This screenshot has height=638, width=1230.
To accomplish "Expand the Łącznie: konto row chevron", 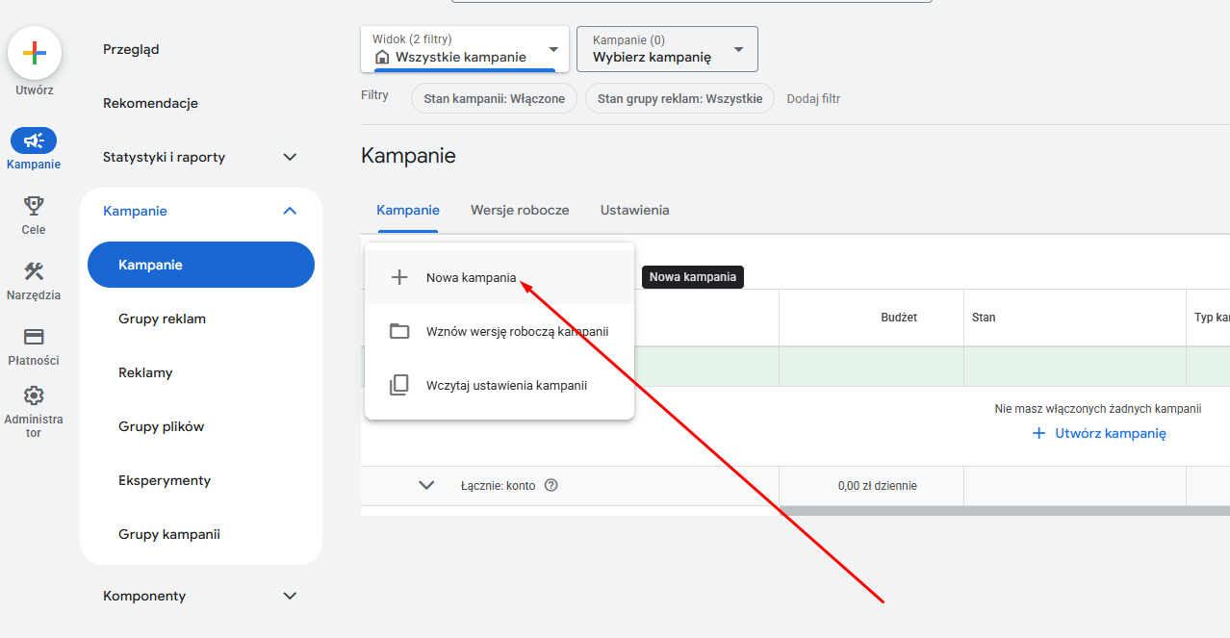I will (x=426, y=486).
